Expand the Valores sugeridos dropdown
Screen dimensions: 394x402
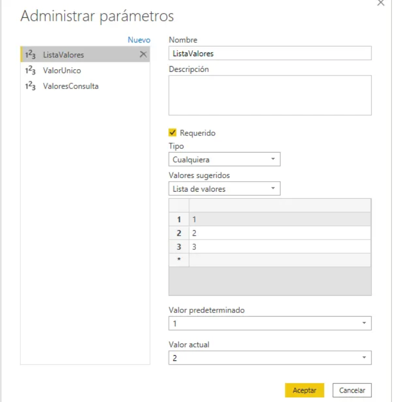click(x=224, y=189)
